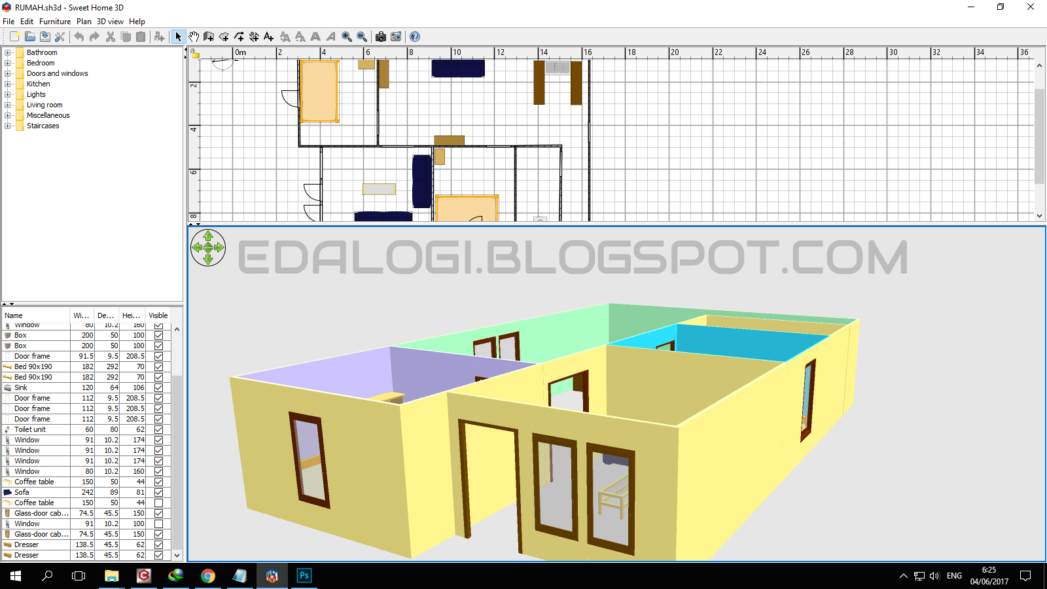Uncheck Visible for the Toilet unit row

(x=158, y=429)
